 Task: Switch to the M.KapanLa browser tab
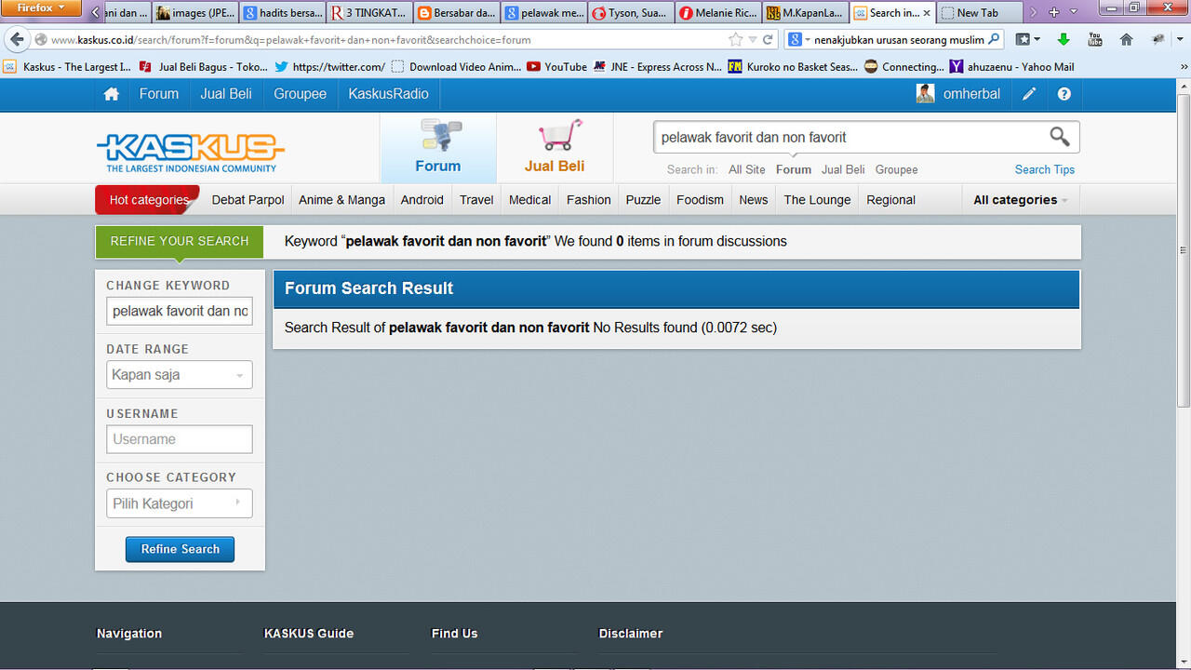coord(806,13)
